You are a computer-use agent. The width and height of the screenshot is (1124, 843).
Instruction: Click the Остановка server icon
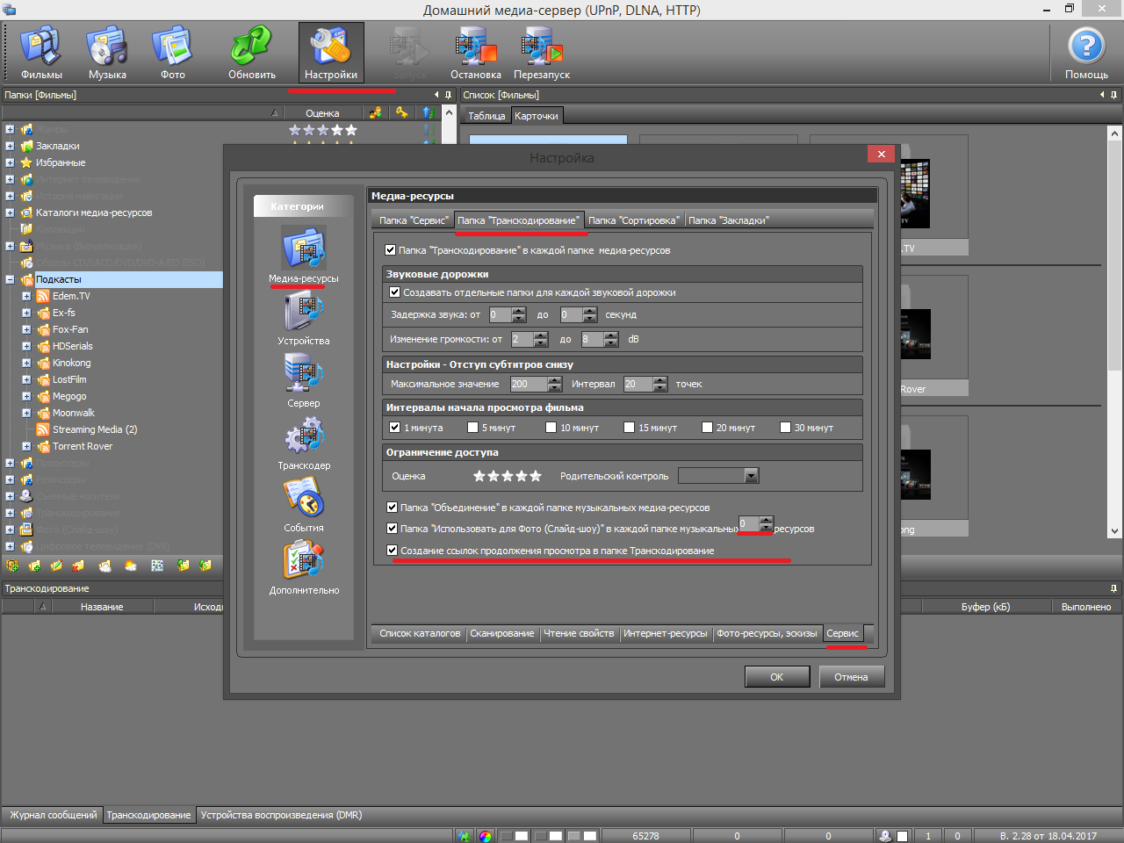[475, 53]
